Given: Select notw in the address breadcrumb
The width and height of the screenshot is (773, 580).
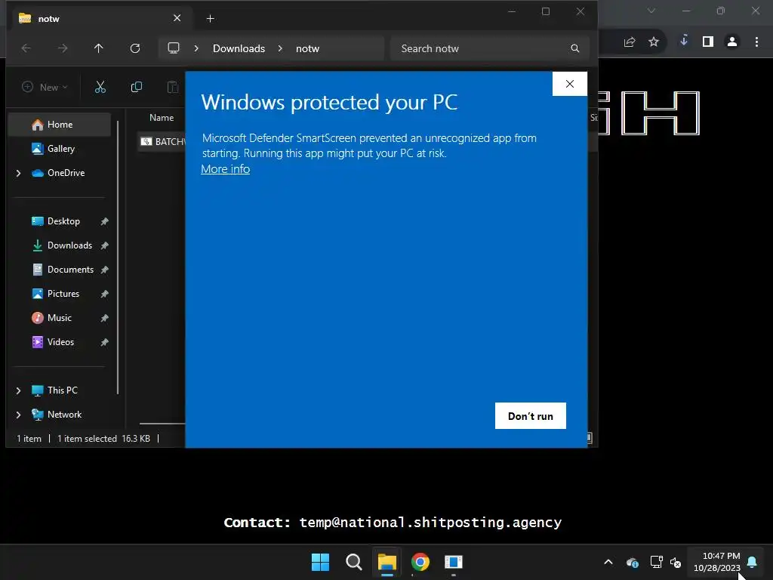Looking at the screenshot, I should pos(308,48).
